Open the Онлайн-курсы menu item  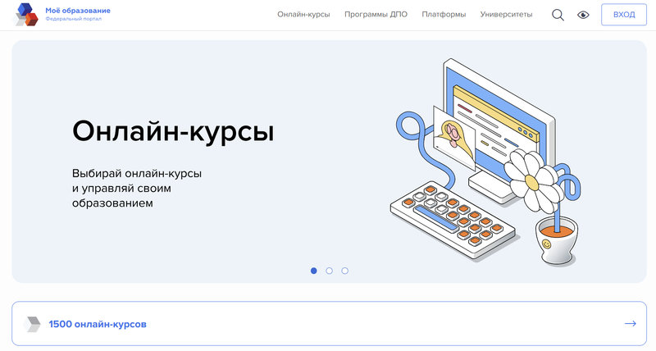[303, 15]
